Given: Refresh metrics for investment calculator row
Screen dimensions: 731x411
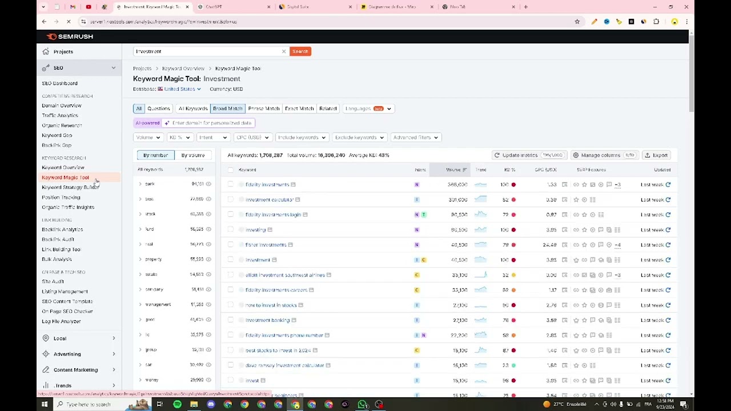Looking at the screenshot, I should tap(668, 200).
